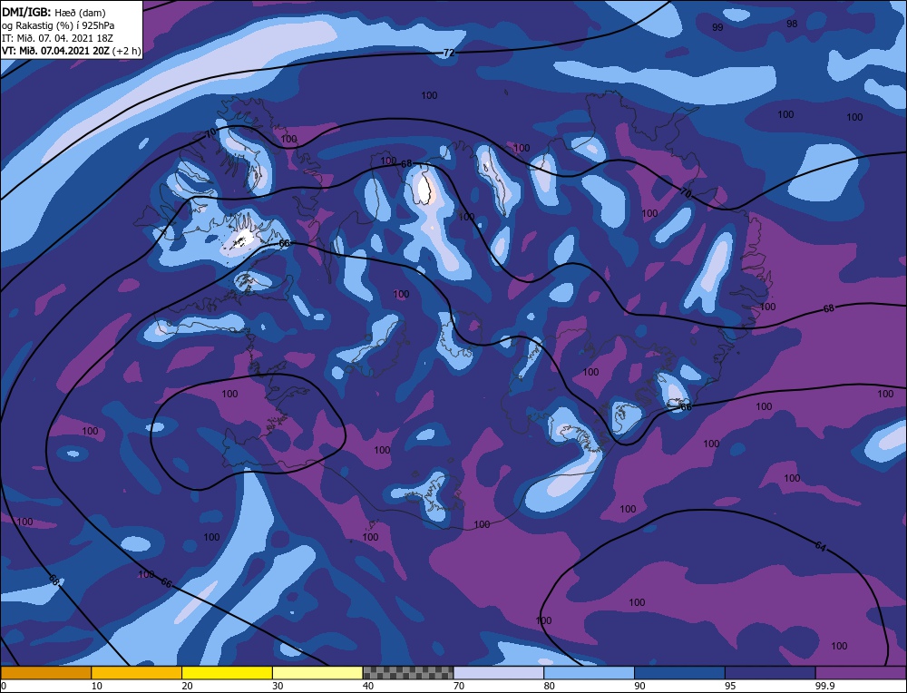Click the 'IT: Mið. 07. 04. 2021 18Z' line
907x693 pixels.
click(x=57, y=37)
